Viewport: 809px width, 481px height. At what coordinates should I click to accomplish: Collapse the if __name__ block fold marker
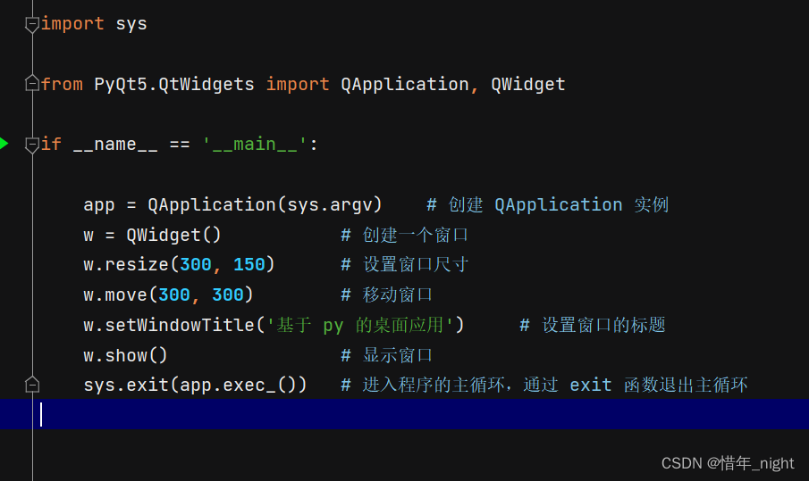[x=32, y=145]
